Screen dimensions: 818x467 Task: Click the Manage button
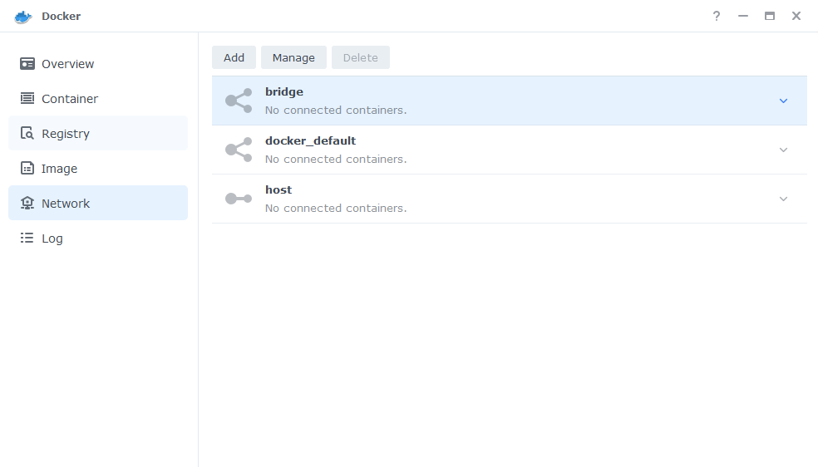point(293,57)
